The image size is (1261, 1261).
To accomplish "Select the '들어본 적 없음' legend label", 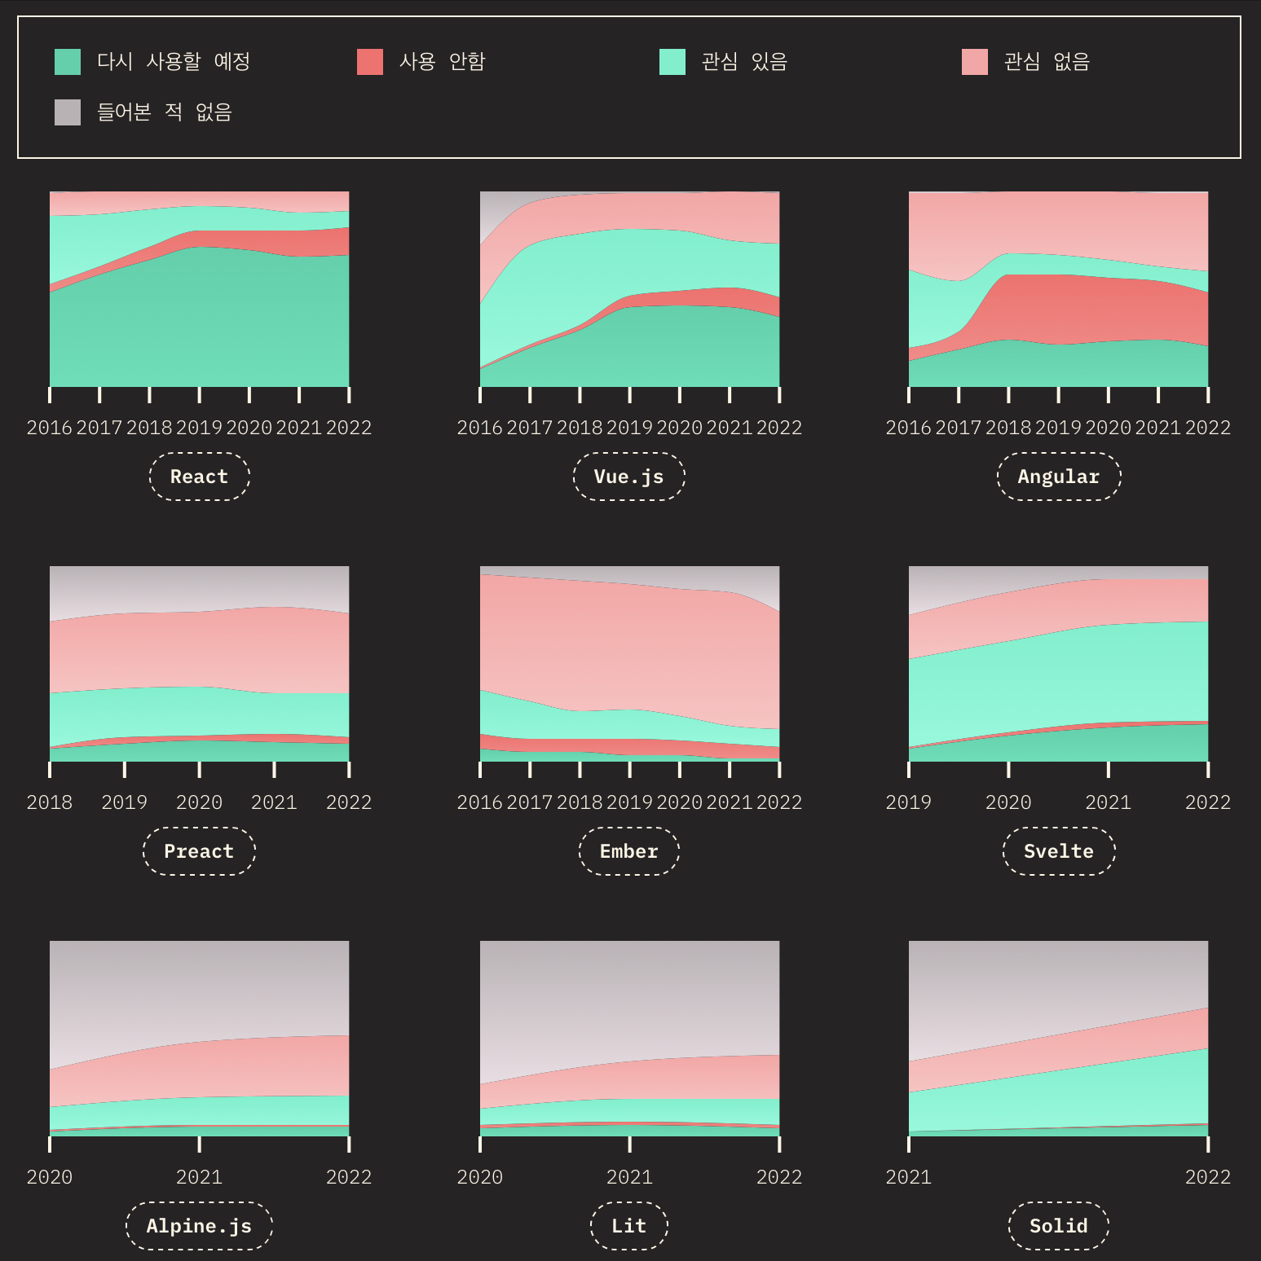I will [165, 112].
